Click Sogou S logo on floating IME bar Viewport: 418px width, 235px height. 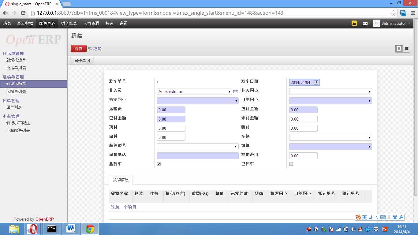[358, 217]
